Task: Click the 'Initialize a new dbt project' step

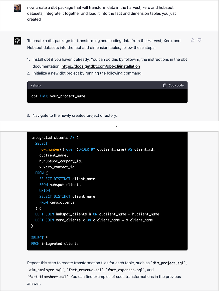Action: pos(87,73)
